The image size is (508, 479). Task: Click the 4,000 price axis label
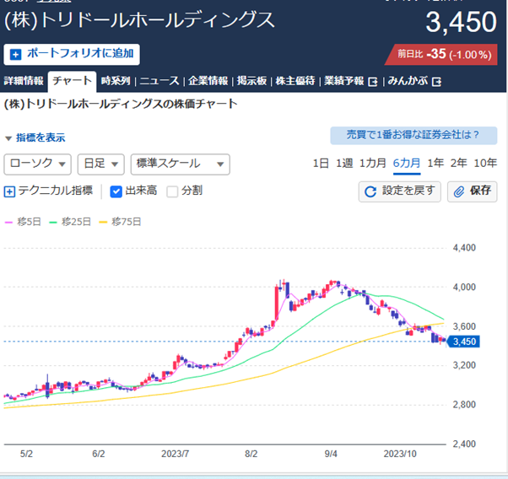[x=464, y=288]
